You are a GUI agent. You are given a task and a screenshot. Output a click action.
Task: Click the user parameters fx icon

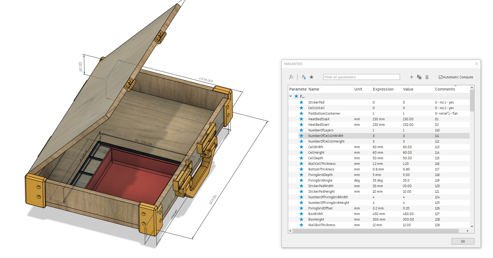(304, 77)
